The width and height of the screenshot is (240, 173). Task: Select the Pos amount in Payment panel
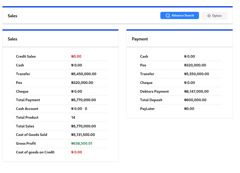click(x=195, y=65)
